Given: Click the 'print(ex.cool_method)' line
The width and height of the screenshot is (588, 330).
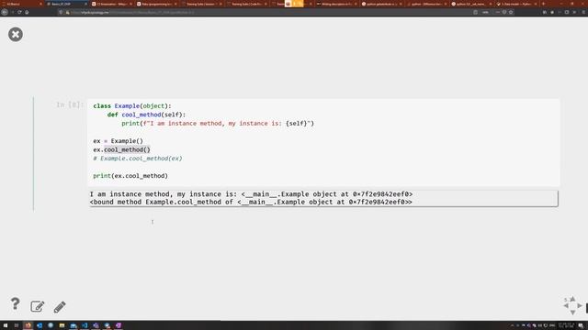Looking at the screenshot, I should (x=130, y=176).
